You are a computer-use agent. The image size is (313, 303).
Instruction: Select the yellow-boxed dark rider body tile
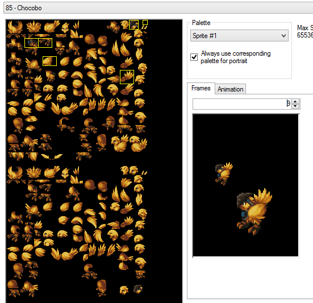click(31, 43)
